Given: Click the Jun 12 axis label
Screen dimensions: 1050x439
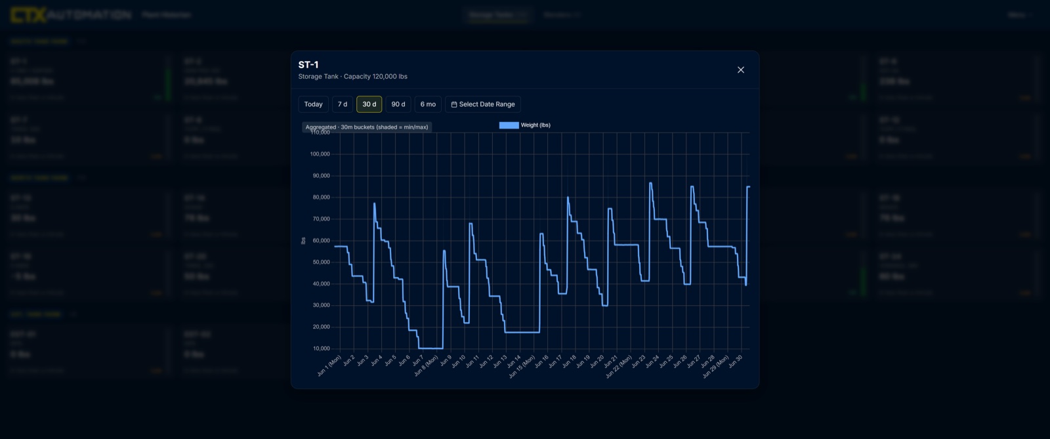Looking at the screenshot, I should point(486,361).
